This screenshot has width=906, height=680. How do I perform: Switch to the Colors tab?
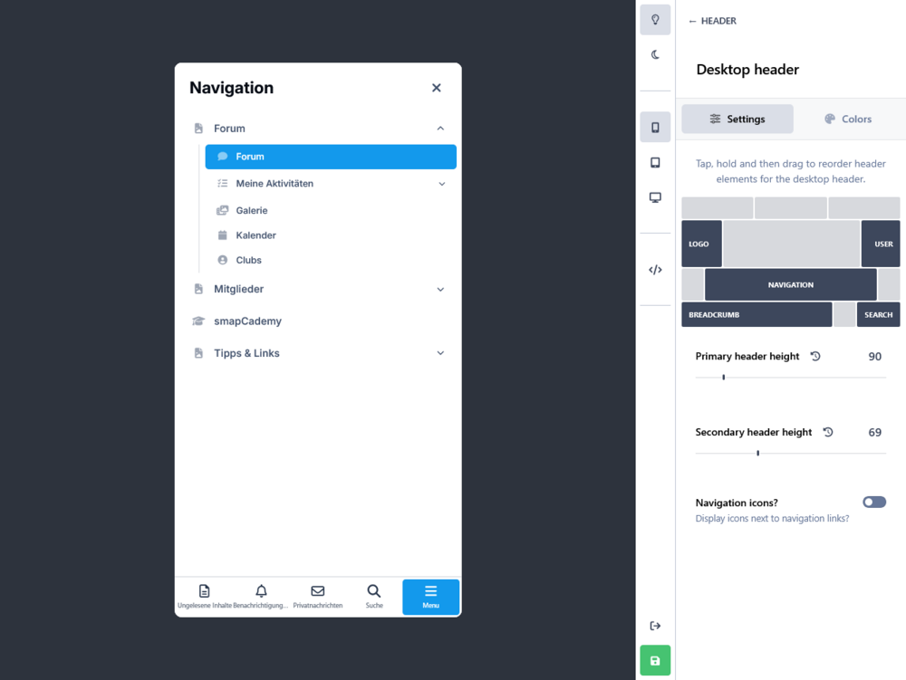pyautogui.click(x=848, y=119)
